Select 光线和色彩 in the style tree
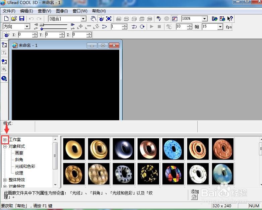This screenshot has height=210, width=262. pyautogui.click(x=25, y=166)
